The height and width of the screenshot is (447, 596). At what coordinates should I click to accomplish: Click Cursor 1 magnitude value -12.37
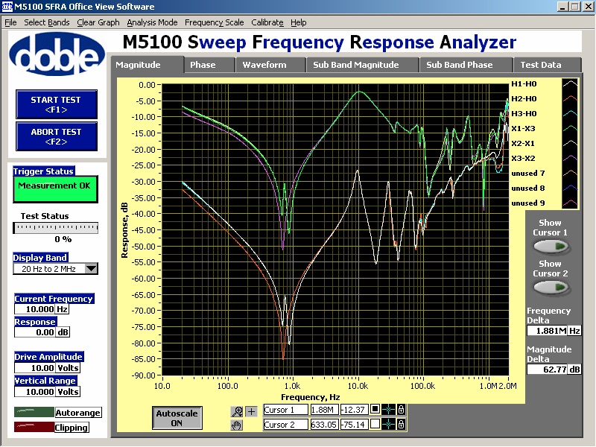tap(354, 409)
